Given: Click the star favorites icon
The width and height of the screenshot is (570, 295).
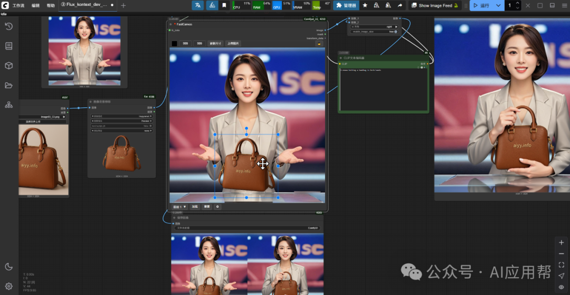Looking at the screenshot, I should pos(365,5).
